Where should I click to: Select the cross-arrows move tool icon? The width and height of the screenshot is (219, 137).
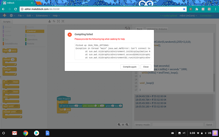tap(54, 21)
